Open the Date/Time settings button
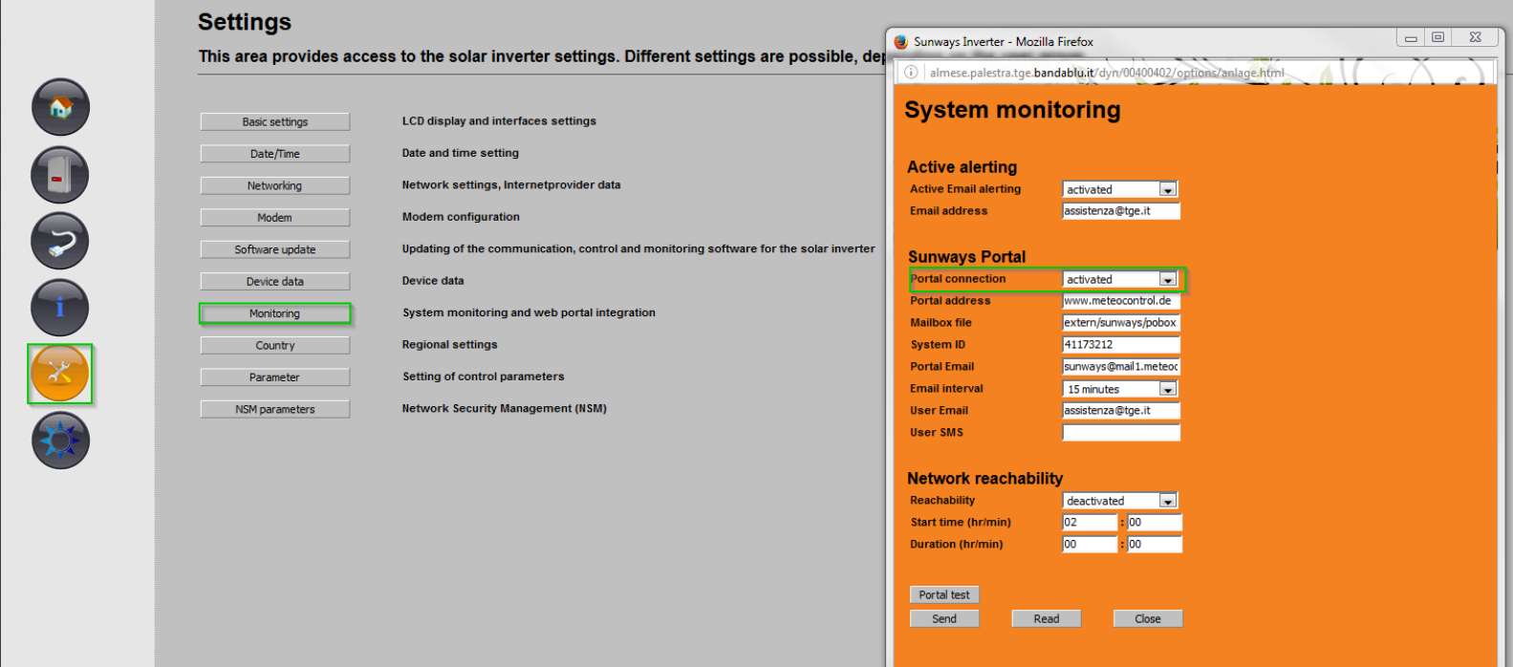The height and width of the screenshot is (667, 1513). (275, 154)
